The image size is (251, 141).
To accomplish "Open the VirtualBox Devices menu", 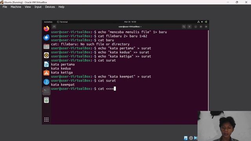I will pos(50,7).
